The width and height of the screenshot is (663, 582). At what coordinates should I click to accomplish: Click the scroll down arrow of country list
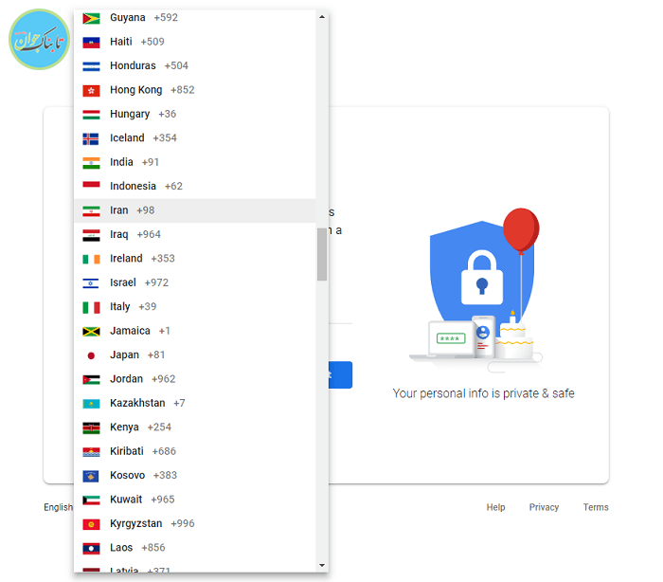[322, 566]
